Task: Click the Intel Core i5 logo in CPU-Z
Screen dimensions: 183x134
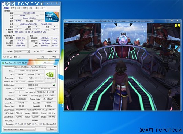Action: coord(52,17)
